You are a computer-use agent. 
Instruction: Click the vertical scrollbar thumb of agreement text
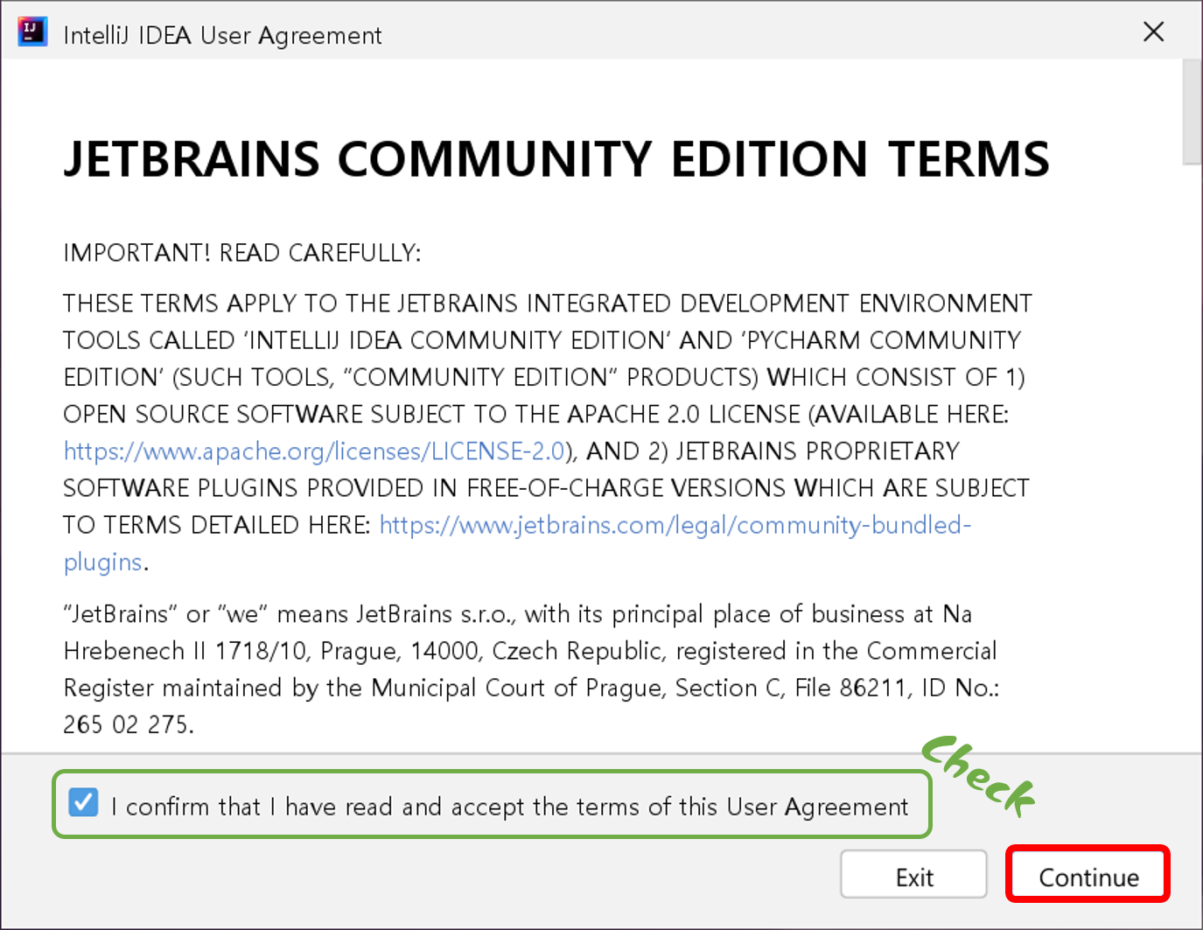[x=1192, y=111]
